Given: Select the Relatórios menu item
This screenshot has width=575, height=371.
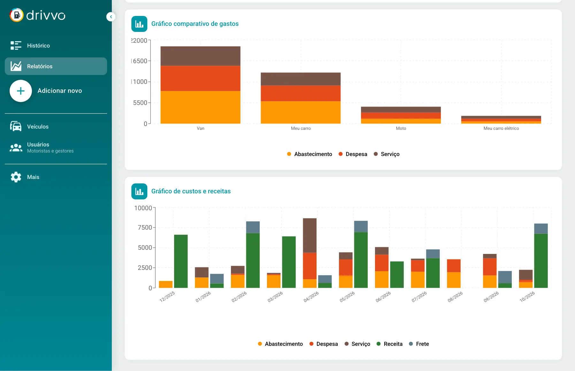Looking at the screenshot, I should tap(56, 66).
